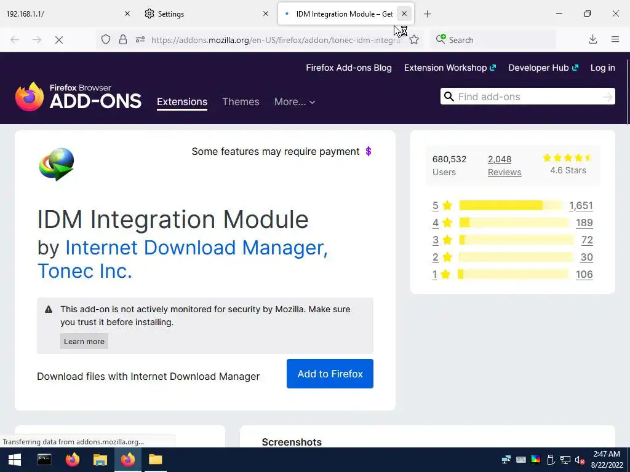Open the tracking protection shield icon

pyautogui.click(x=106, y=39)
